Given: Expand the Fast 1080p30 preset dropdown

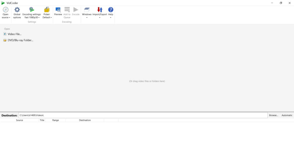Looking at the screenshot, I should 39,17.
